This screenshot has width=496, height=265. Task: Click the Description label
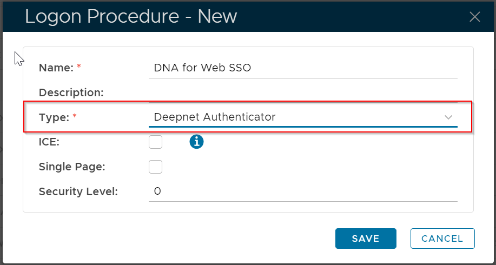click(71, 92)
